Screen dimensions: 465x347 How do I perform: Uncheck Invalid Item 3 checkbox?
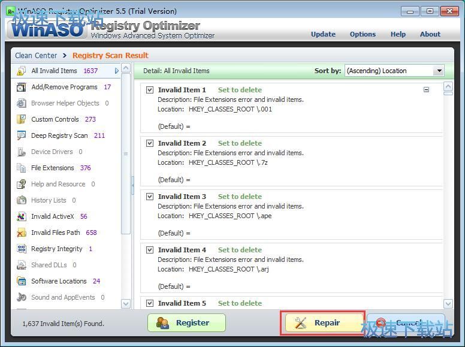point(150,197)
